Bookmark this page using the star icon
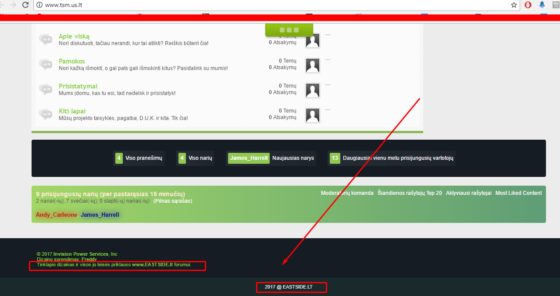Viewport: 560px width, 296px height. 514,5
